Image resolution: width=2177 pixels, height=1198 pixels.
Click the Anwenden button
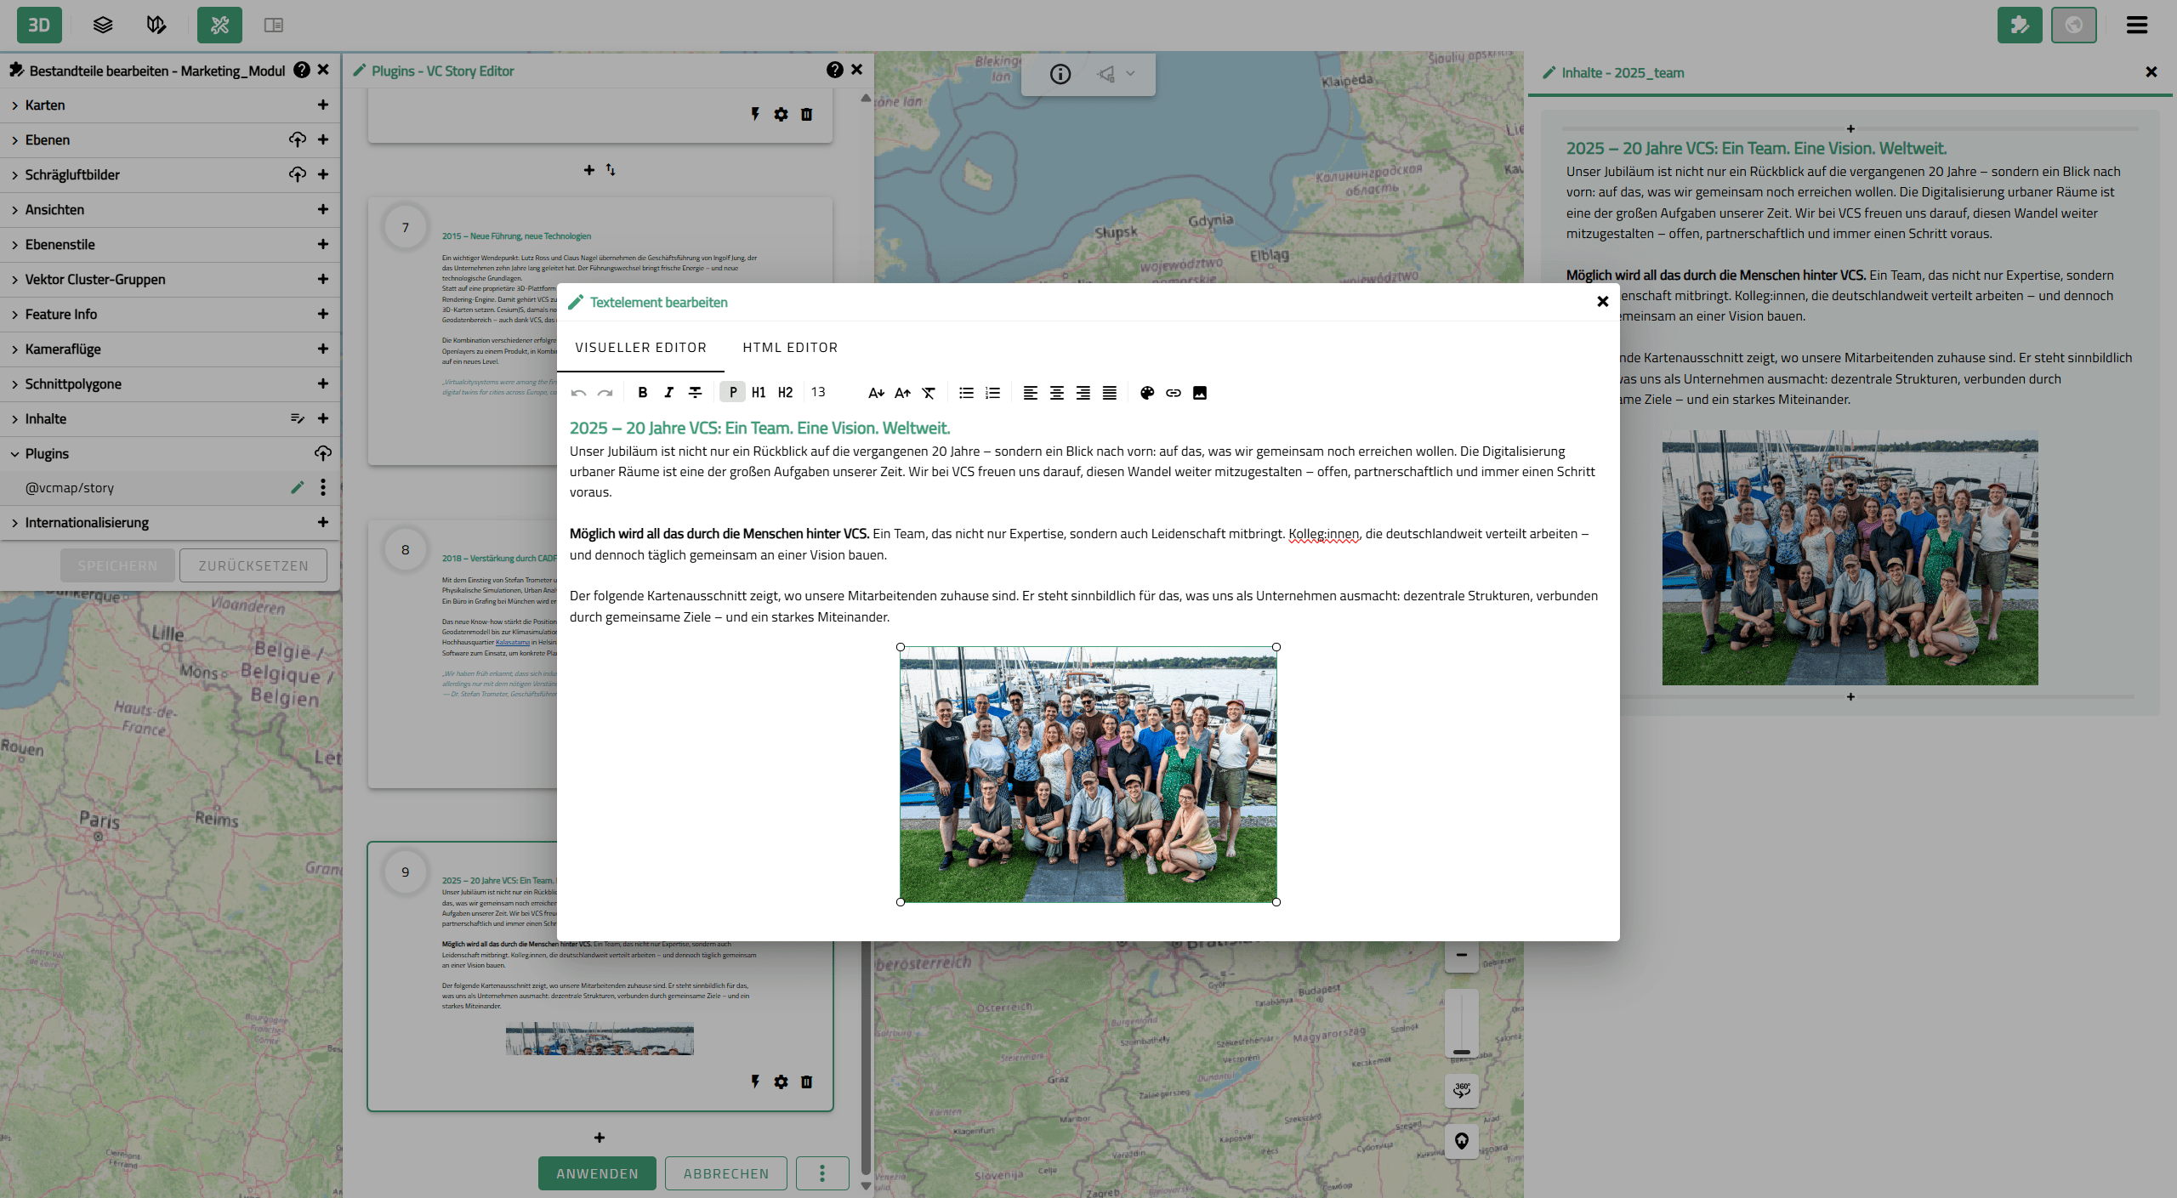click(597, 1173)
